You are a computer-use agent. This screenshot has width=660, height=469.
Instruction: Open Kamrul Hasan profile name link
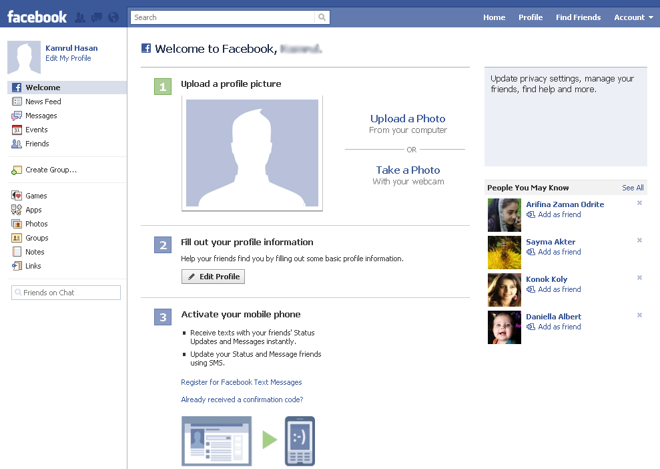71,48
